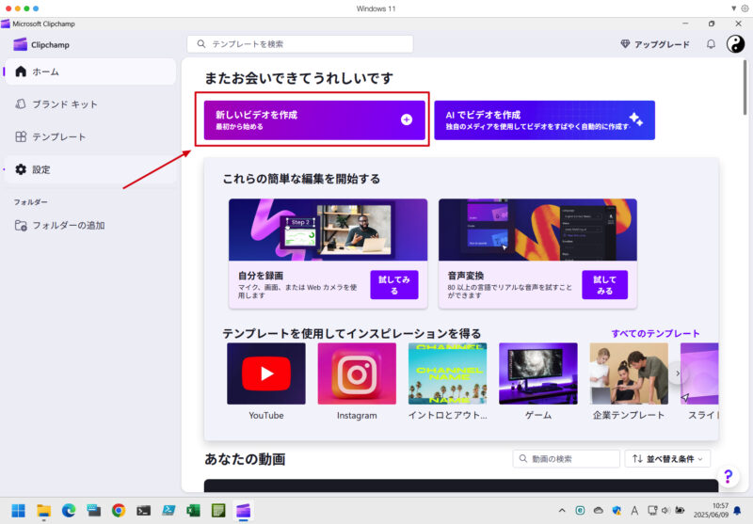Viewport: 753px width, 524px height.
Task: Open the Windows notification bell in the tray
Action: point(738,511)
